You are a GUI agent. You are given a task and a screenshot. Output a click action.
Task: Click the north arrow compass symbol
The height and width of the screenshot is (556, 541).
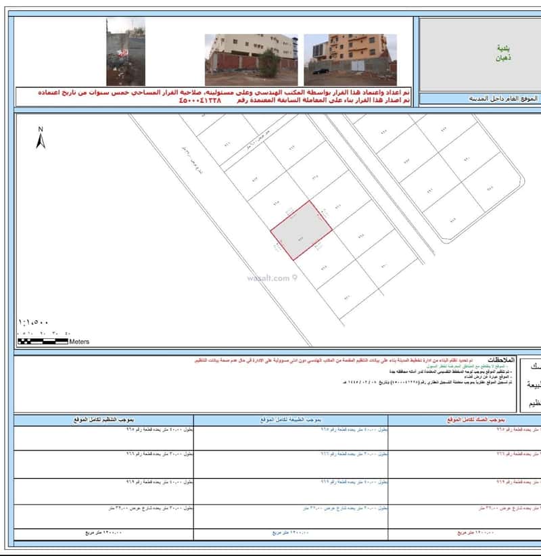[41, 137]
